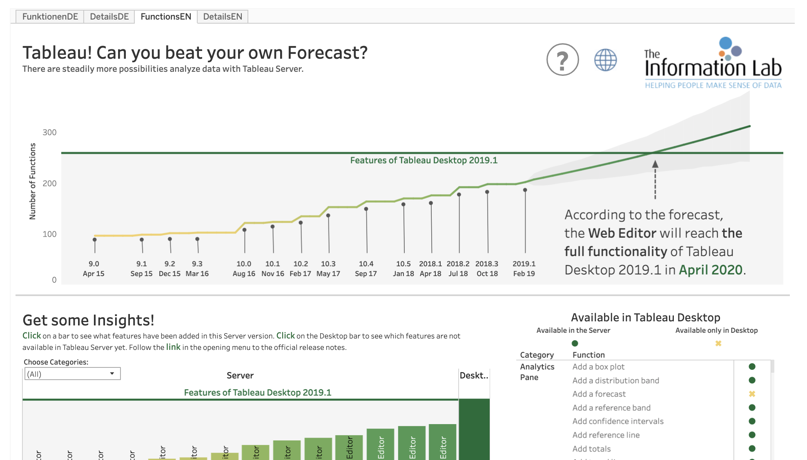The image size is (807, 460).
Task: Click green dot for Add reference line
Action: coord(752,435)
